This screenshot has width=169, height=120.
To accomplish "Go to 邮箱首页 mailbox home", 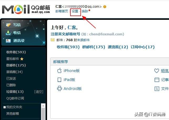I will point(62,11).
